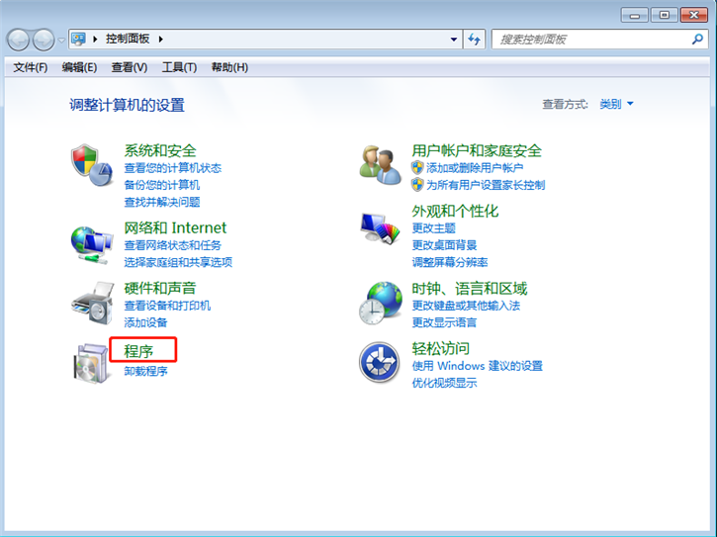Click the 控制面板 breadcrumb segment

coord(128,39)
